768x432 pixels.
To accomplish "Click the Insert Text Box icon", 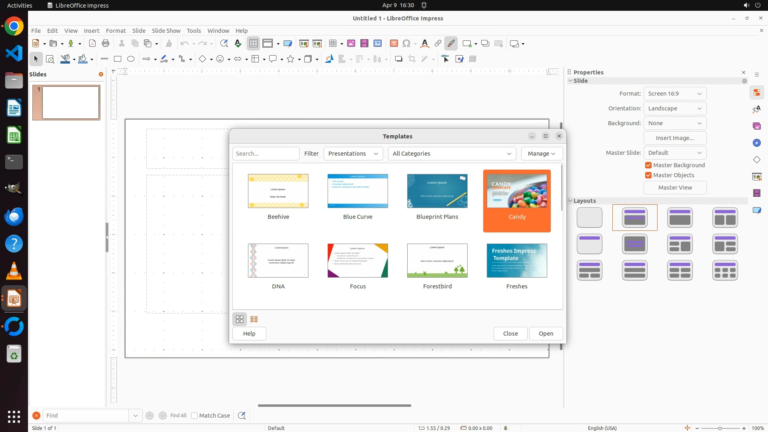I will click(x=394, y=44).
